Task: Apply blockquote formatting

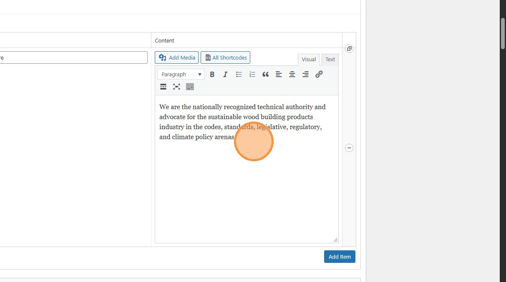Action: (265, 74)
